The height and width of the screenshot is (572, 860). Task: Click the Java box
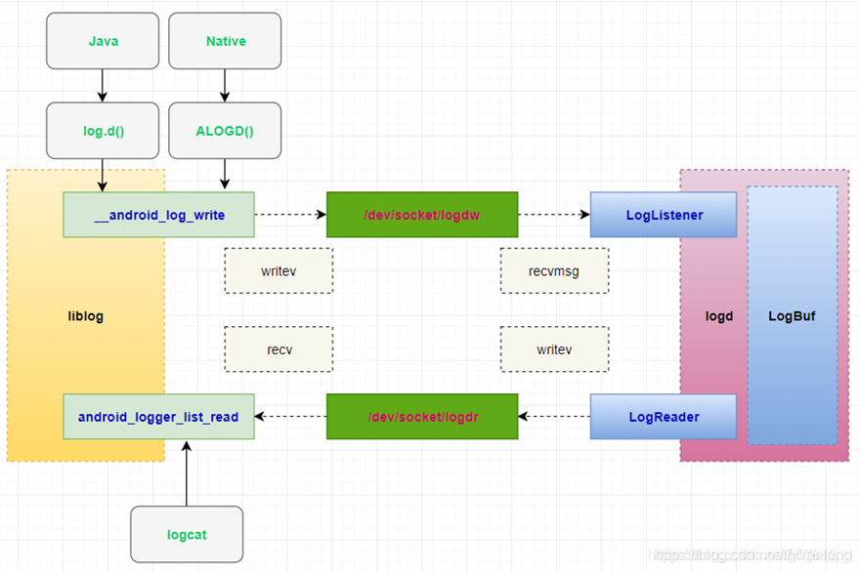pos(102,41)
